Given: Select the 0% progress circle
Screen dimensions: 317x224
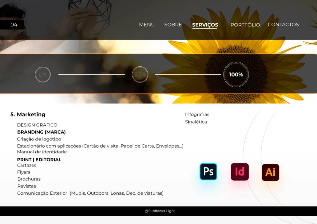Looking at the screenshot, I should coord(43,75).
